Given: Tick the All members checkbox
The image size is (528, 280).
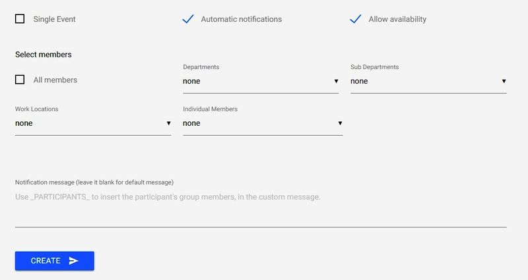Looking at the screenshot, I should 20,80.
